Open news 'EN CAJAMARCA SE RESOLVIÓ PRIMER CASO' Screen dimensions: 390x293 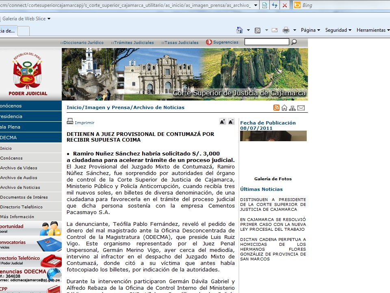coord(273,225)
